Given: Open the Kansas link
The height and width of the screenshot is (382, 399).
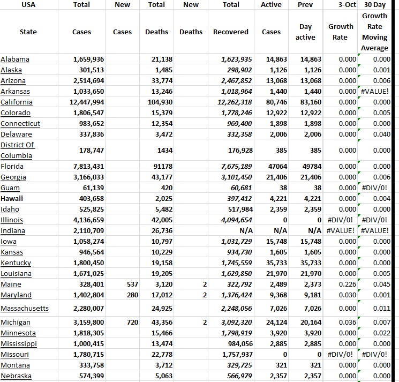Looking at the screenshot, I should tap(12, 252).
